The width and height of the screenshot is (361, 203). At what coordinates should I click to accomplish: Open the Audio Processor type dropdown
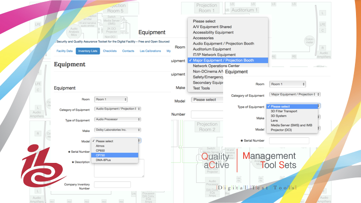(x=117, y=119)
